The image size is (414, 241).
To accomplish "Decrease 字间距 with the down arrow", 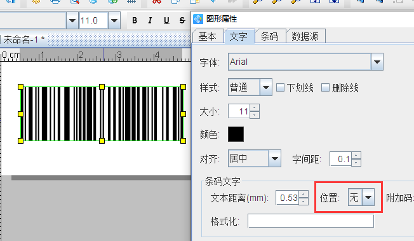I will [356, 163].
